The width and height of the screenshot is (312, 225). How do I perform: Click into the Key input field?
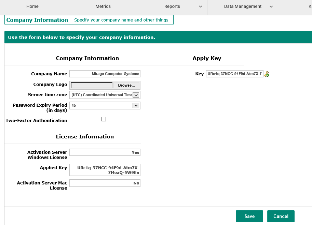pyautogui.click(x=234, y=74)
